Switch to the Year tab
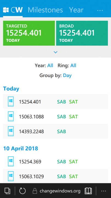The width and height of the screenshot is (111, 198). tap(76, 10)
